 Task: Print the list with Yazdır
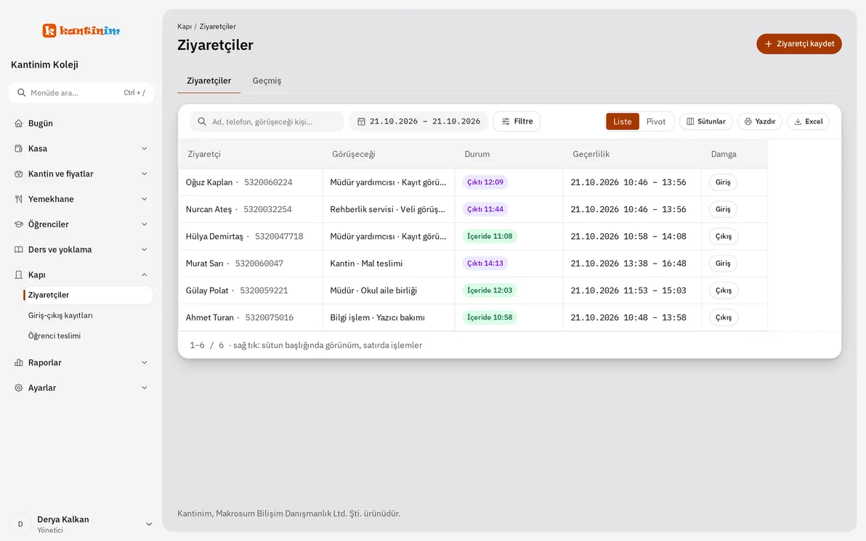coord(760,121)
